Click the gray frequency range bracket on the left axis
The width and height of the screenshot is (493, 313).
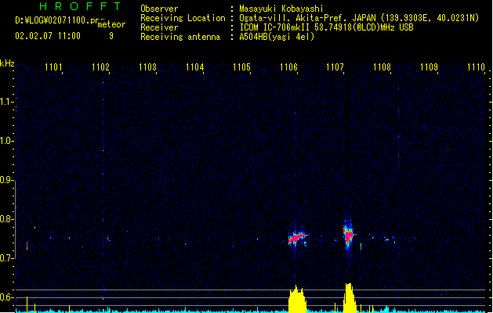coord(16,219)
